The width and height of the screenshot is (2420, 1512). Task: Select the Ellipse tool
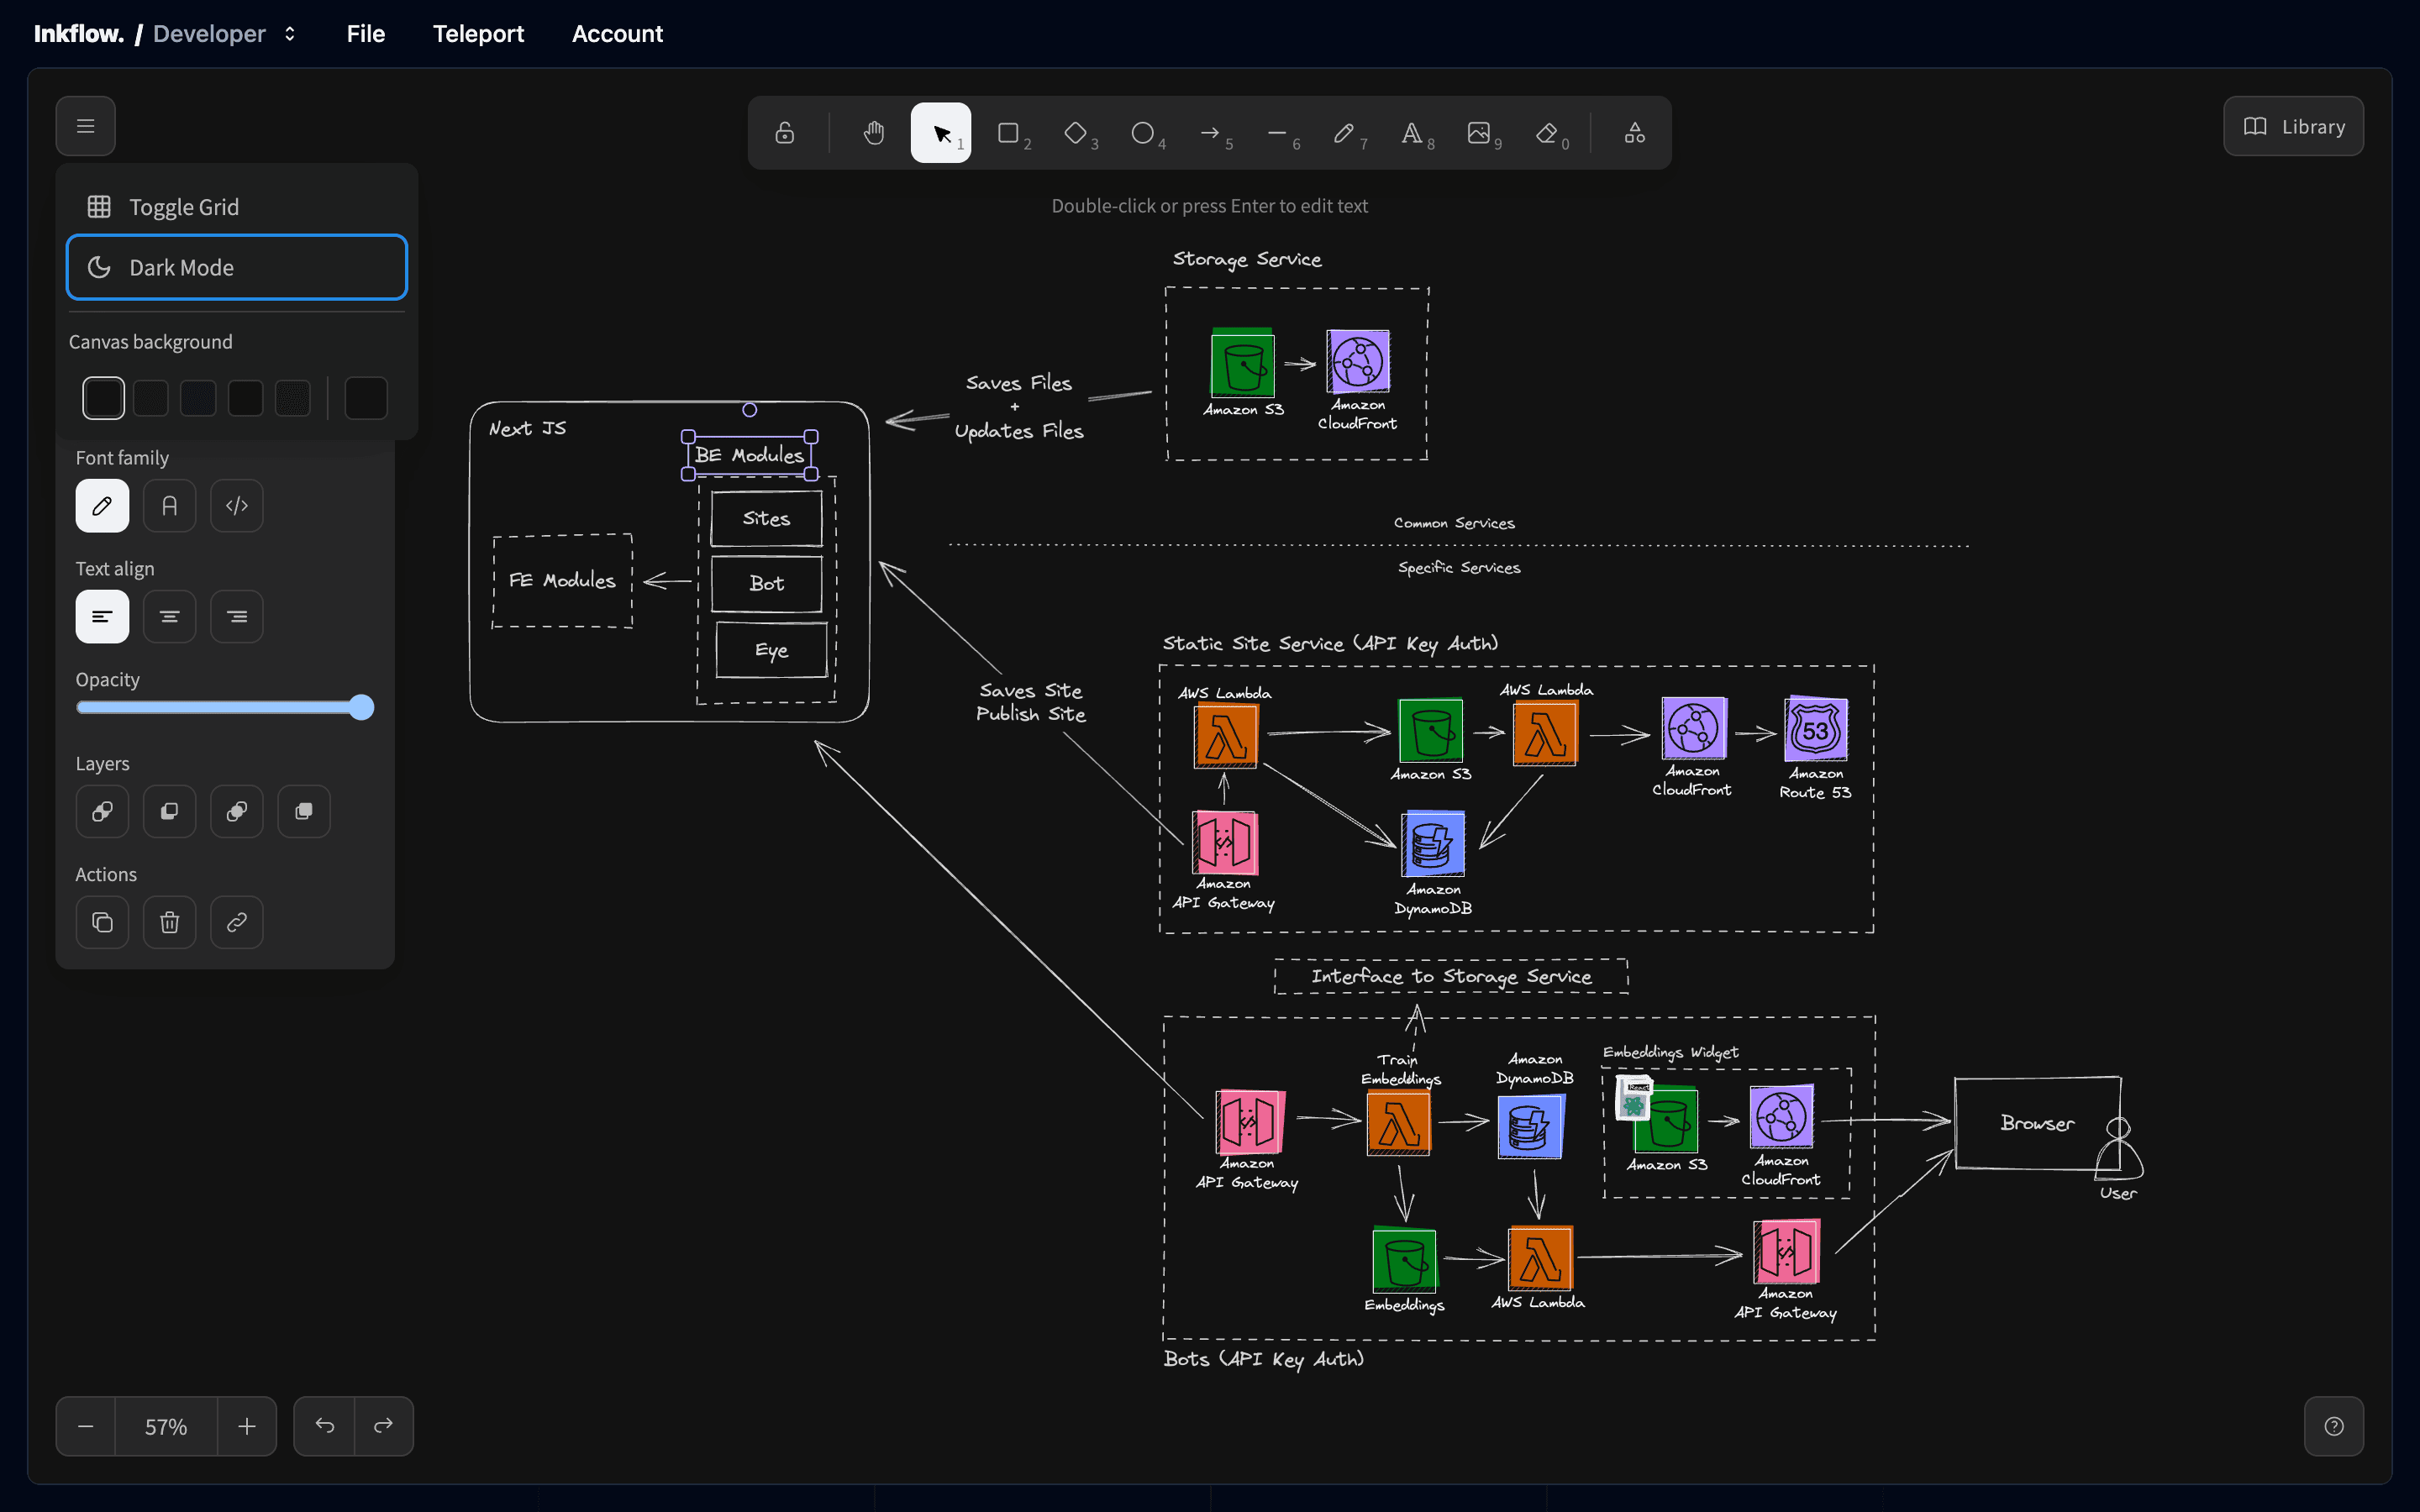(x=1143, y=133)
